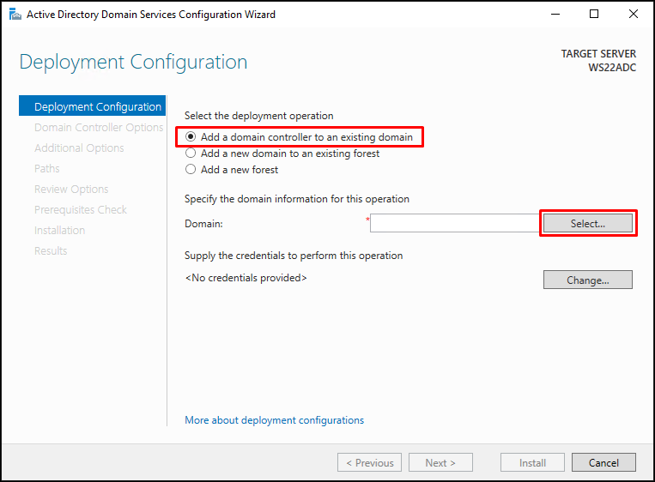Jump to Review Options page
The width and height of the screenshot is (655, 482).
pyautogui.click(x=71, y=190)
